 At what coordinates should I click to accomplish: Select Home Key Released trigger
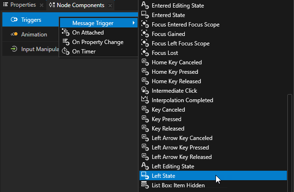tap(176, 81)
